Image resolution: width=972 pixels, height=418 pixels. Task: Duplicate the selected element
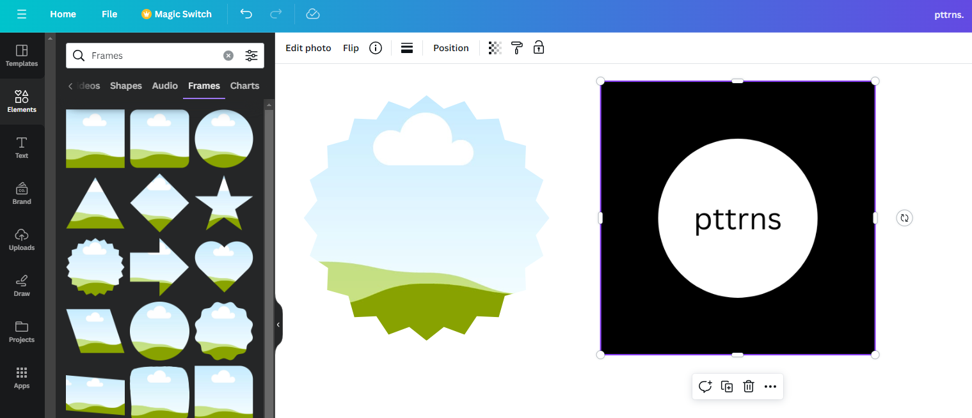[727, 387]
